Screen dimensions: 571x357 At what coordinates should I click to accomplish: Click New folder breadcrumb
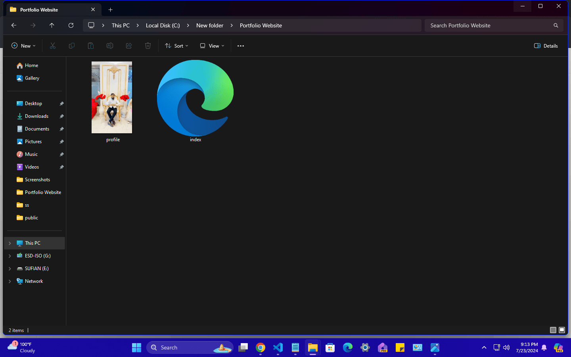(x=210, y=25)
